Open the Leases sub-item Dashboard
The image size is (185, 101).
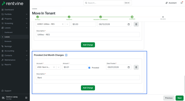9,32
